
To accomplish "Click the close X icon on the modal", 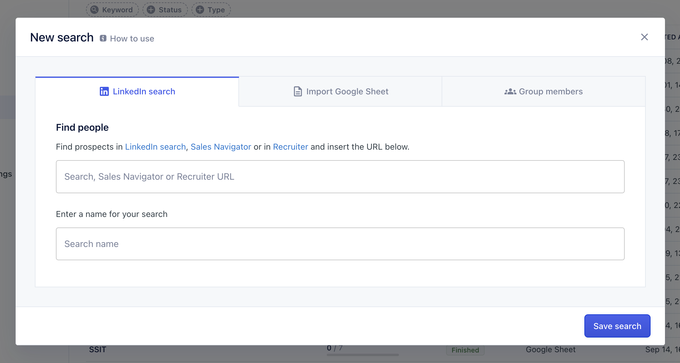I will tap(644, 37).
